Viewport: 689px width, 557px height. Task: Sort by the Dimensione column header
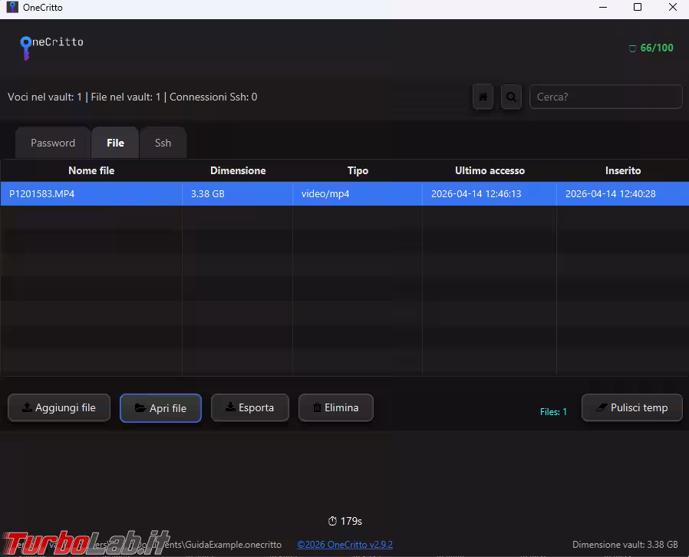238,170
